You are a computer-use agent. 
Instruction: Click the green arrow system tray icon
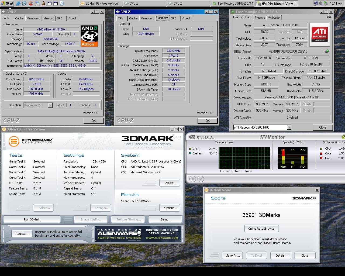(x=326, y=4)
